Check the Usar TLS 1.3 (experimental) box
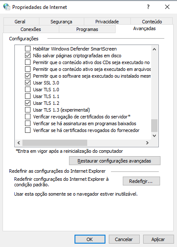Viewport: 177px width, 247px height. (x=28, y=110)
